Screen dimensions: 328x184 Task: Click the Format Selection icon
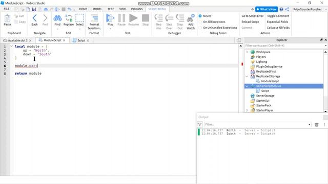pyautogui.click(x=94, y=18)
